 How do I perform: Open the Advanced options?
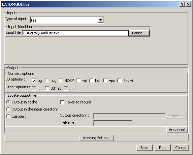[x=177, y=130]
